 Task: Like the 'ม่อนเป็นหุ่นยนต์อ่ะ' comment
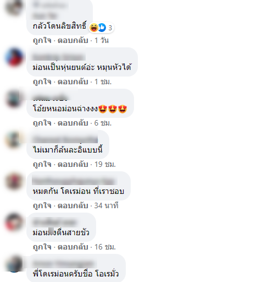pos(42,82)
